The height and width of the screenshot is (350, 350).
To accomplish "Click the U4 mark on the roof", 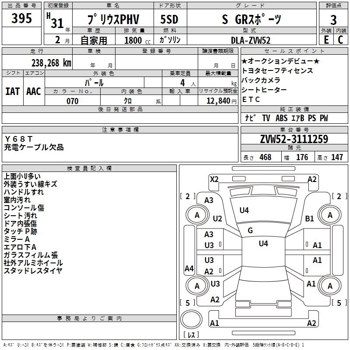I will [x=263, y=244].
